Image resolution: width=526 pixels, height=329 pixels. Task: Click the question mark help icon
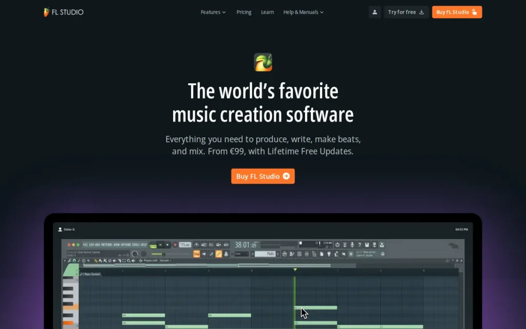pos(360,244)
